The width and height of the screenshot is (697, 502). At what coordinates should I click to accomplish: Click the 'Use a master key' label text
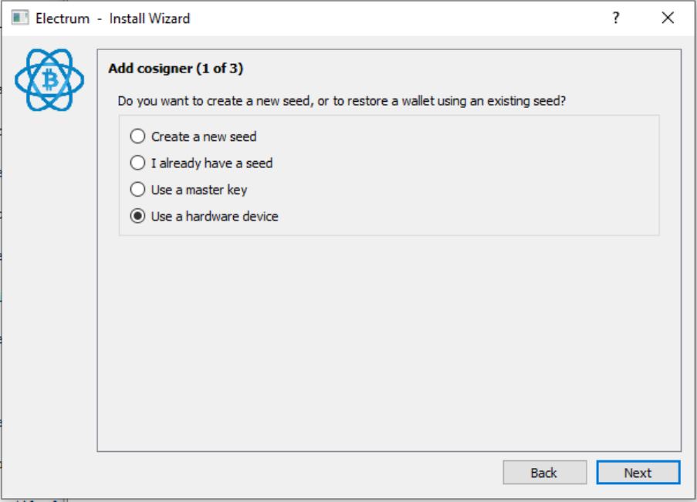(x=199, y=189)
